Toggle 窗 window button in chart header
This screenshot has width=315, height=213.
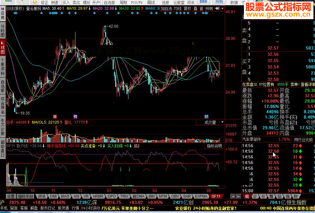(202, 8)
